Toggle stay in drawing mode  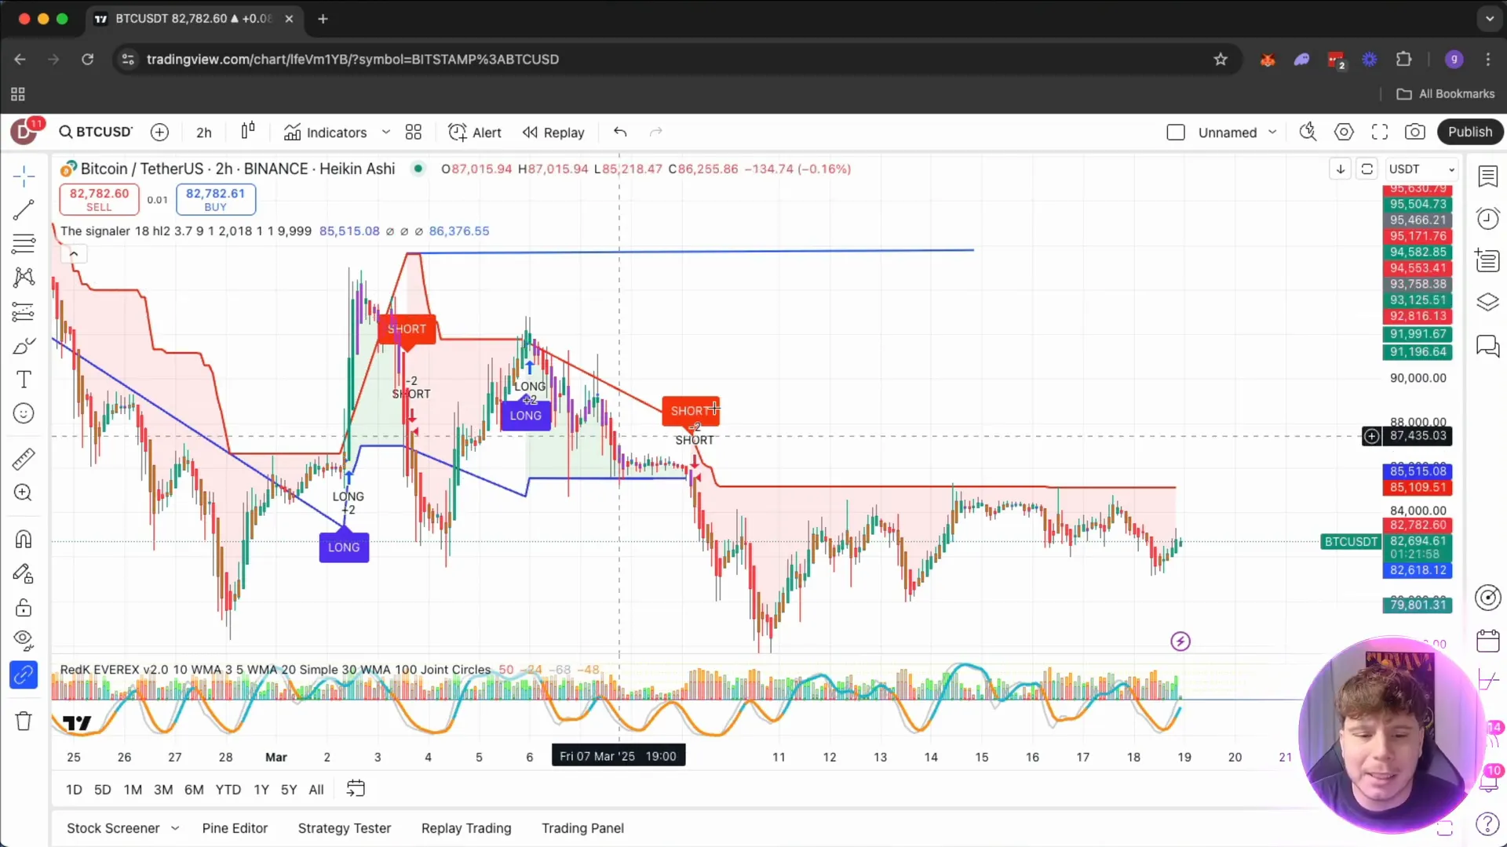pos(24,574)
